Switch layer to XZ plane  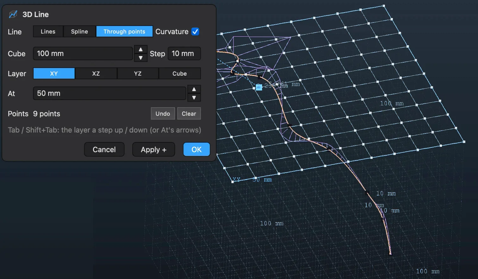pos(96,73)
